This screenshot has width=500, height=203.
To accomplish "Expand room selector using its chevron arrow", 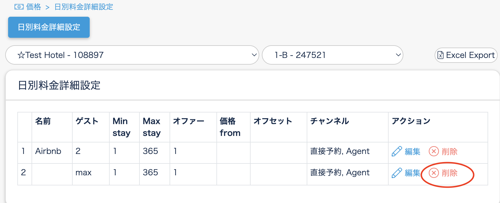I will click(x=398, y=55).
